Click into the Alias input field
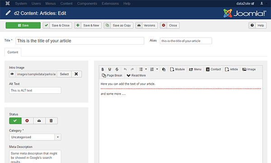Screen dimensions: 271x163 tap(186, 41)
